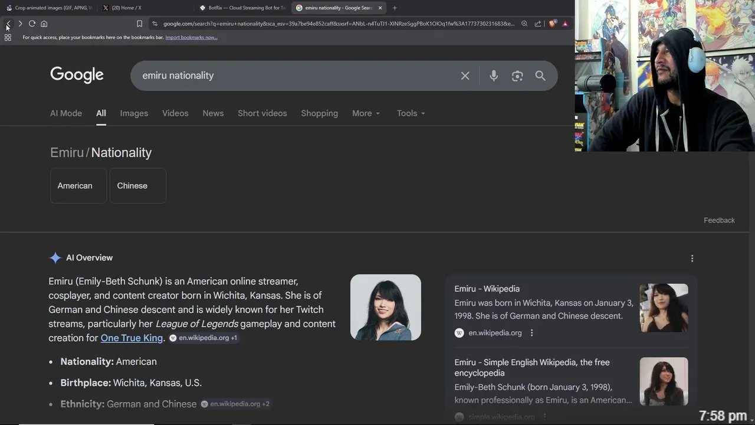Switch to News results
The height and width of the screenshot is (425, 755).
(213, 113)
